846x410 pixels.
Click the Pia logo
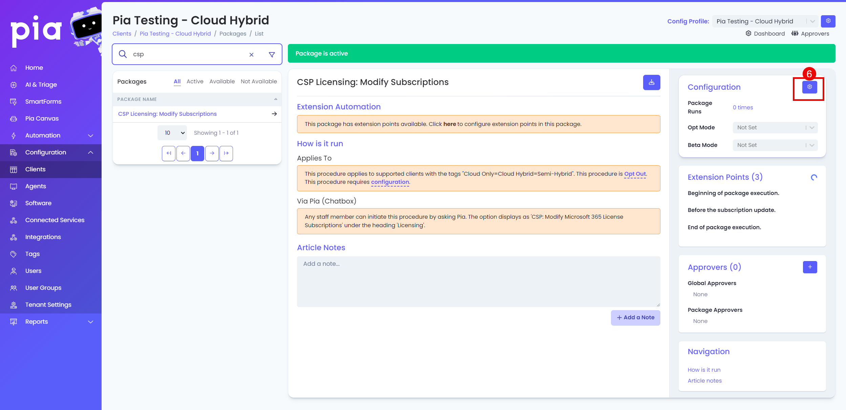(36, 31)
